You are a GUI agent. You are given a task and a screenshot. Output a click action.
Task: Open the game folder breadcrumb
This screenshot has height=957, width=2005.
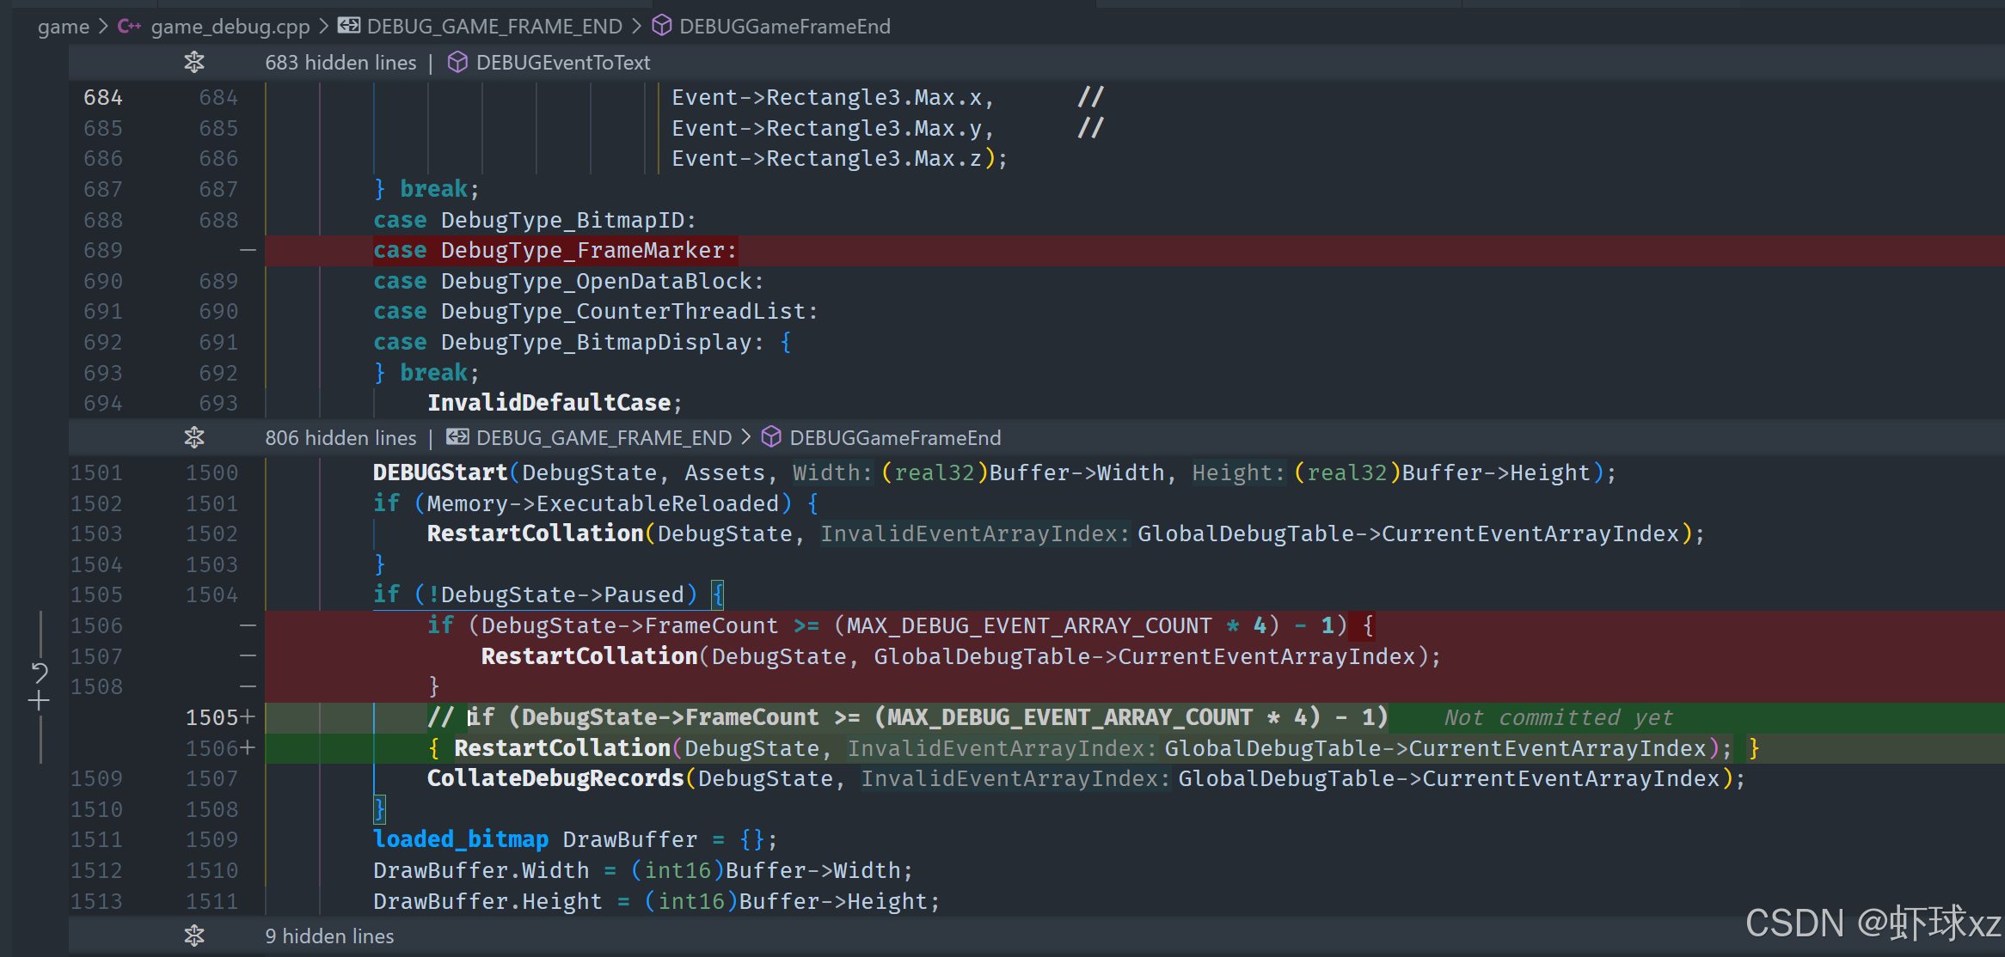tap(63, 27)
